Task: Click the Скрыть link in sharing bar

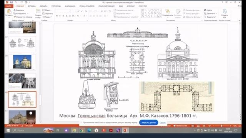Action: pos(163,123)
